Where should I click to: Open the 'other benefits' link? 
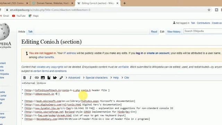tap(46, 57)
